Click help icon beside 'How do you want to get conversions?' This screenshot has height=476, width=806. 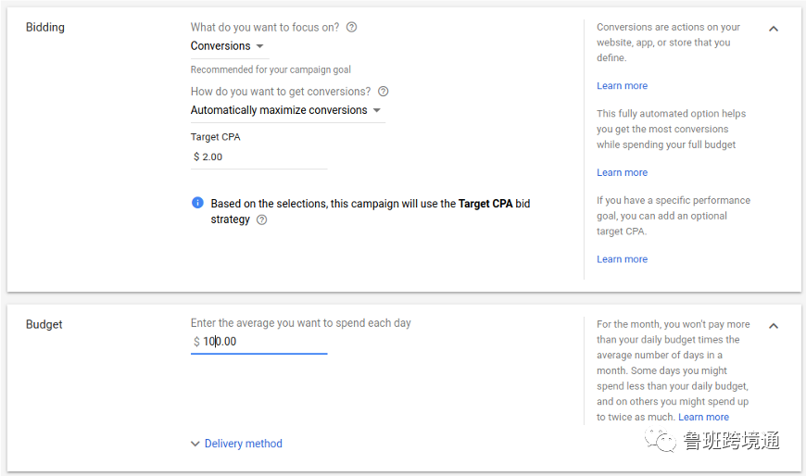384,92
